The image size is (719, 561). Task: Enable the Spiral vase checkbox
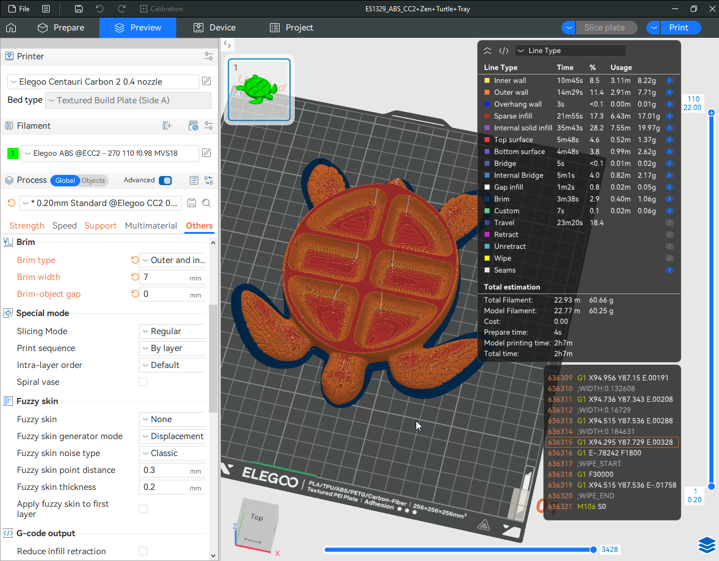click(143, 382)
